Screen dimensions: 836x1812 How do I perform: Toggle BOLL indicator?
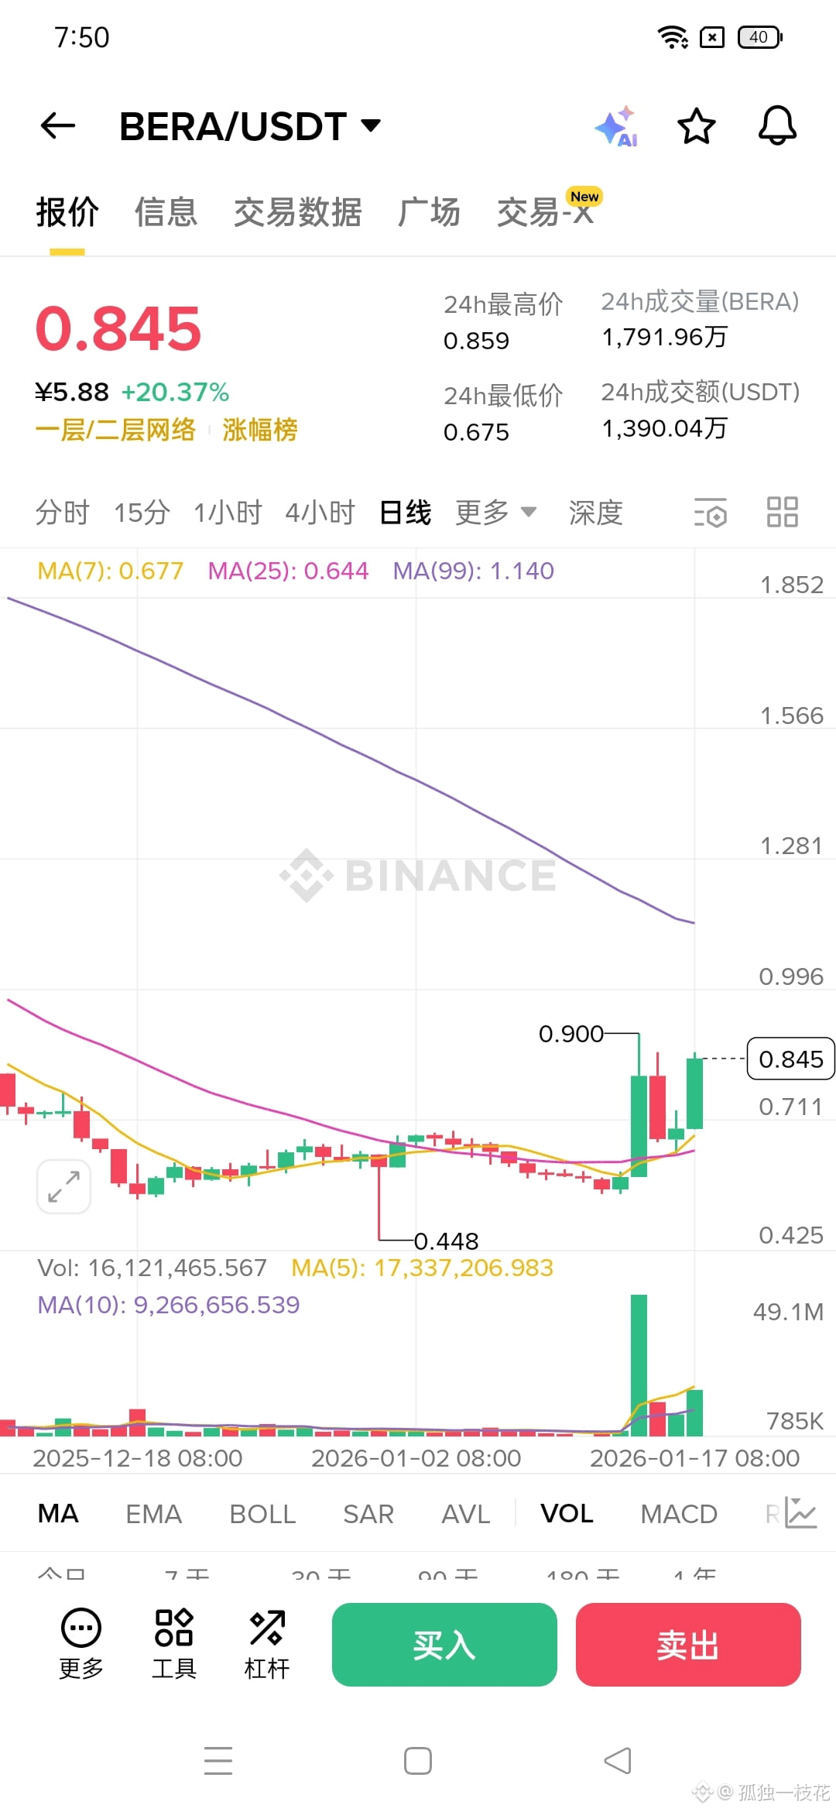(262, 1513)
